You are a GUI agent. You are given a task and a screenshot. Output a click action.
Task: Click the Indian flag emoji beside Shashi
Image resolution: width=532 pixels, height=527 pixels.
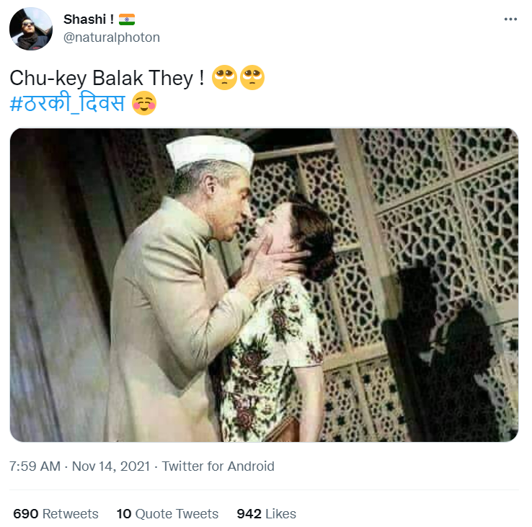127,19
